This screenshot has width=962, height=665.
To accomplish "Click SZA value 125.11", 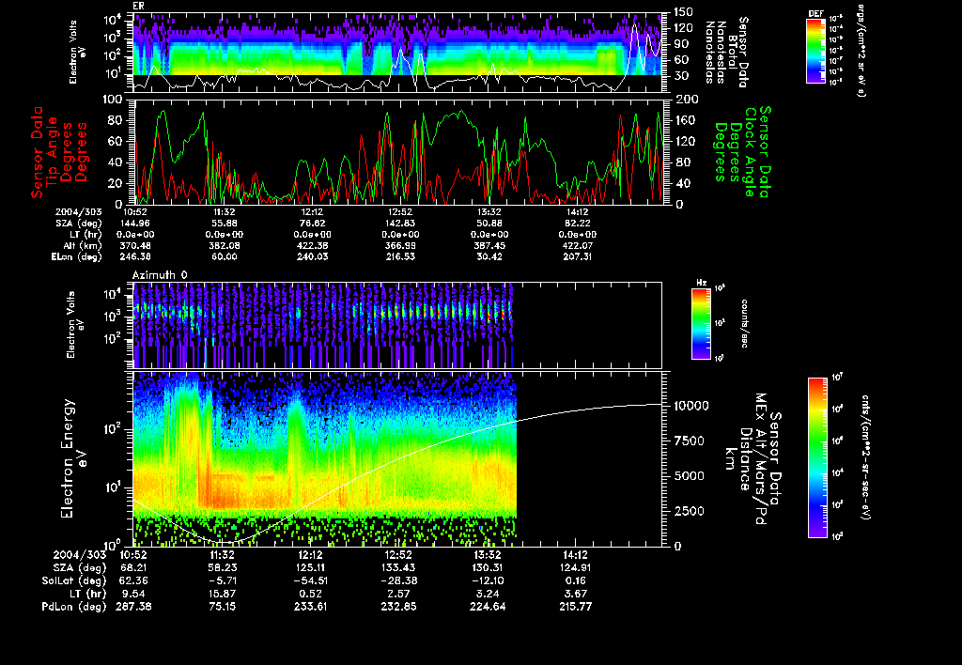I will (x=310, y=568).
